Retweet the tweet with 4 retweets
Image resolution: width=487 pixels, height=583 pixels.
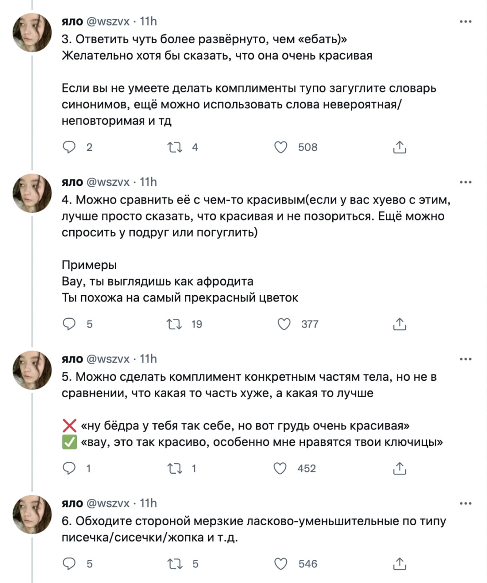(x=175, y=147)
